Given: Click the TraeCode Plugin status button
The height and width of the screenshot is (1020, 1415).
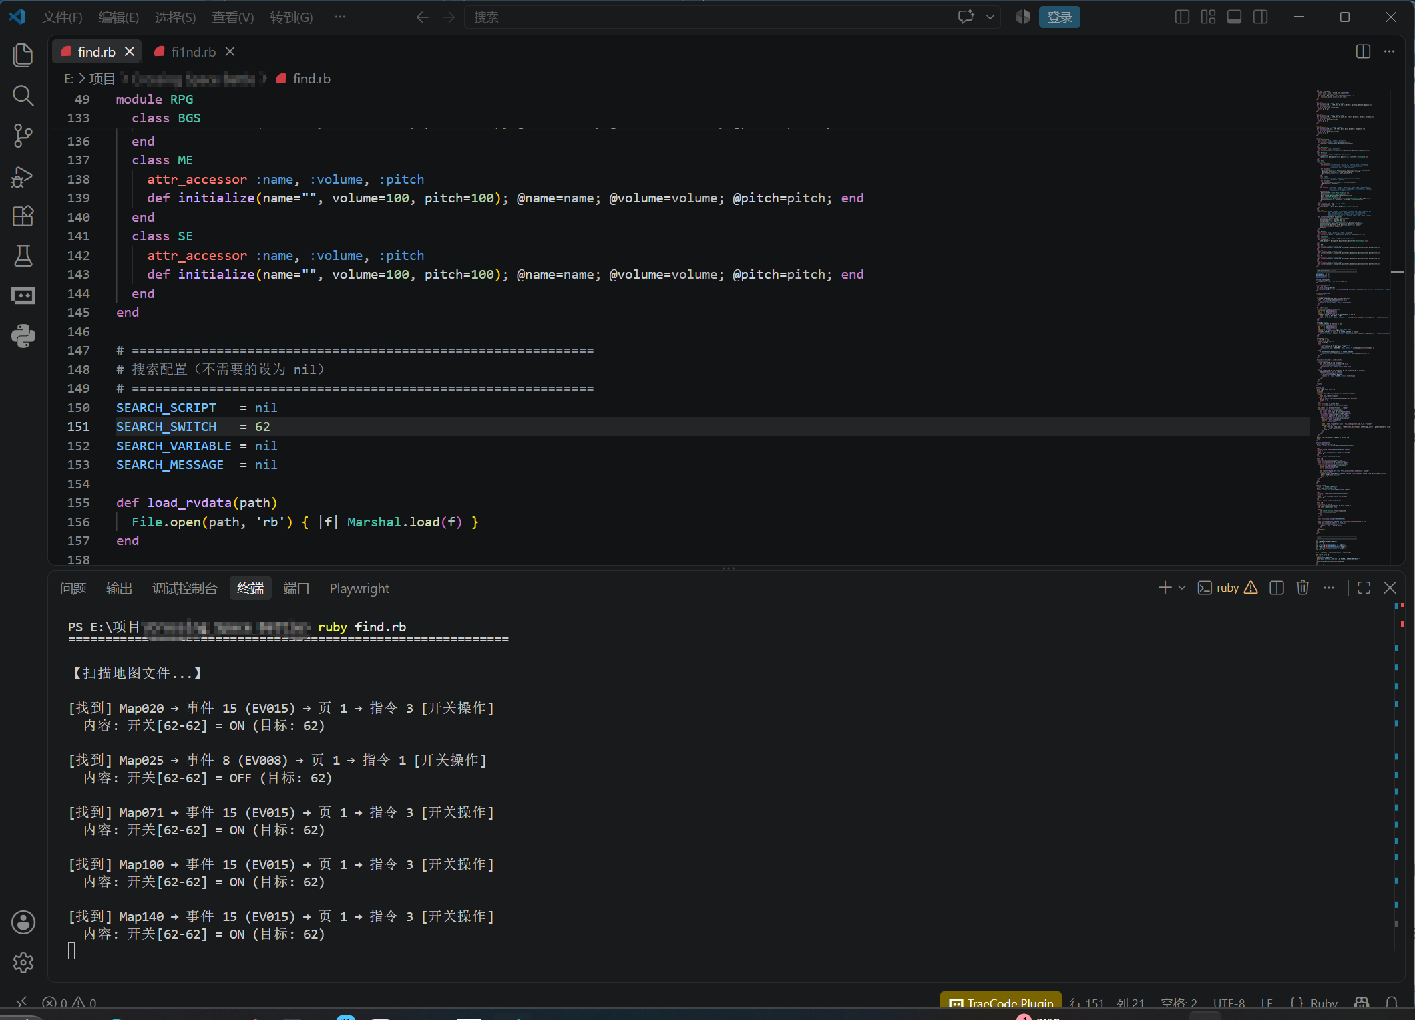Looking at the screenshot, I should [x=1001, y=1003].
